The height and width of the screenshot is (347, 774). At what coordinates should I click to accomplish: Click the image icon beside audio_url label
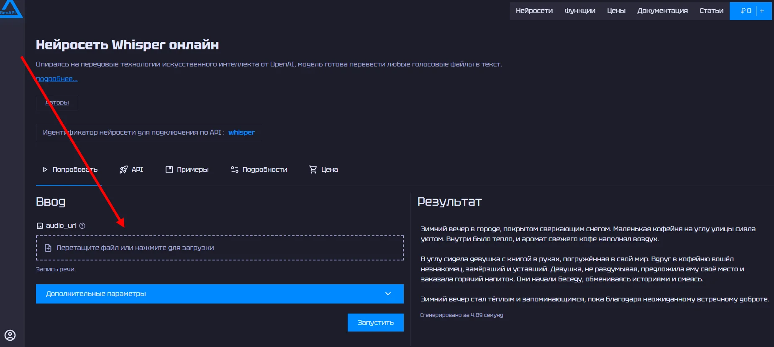pyautogui.click(x=40, y=226)
